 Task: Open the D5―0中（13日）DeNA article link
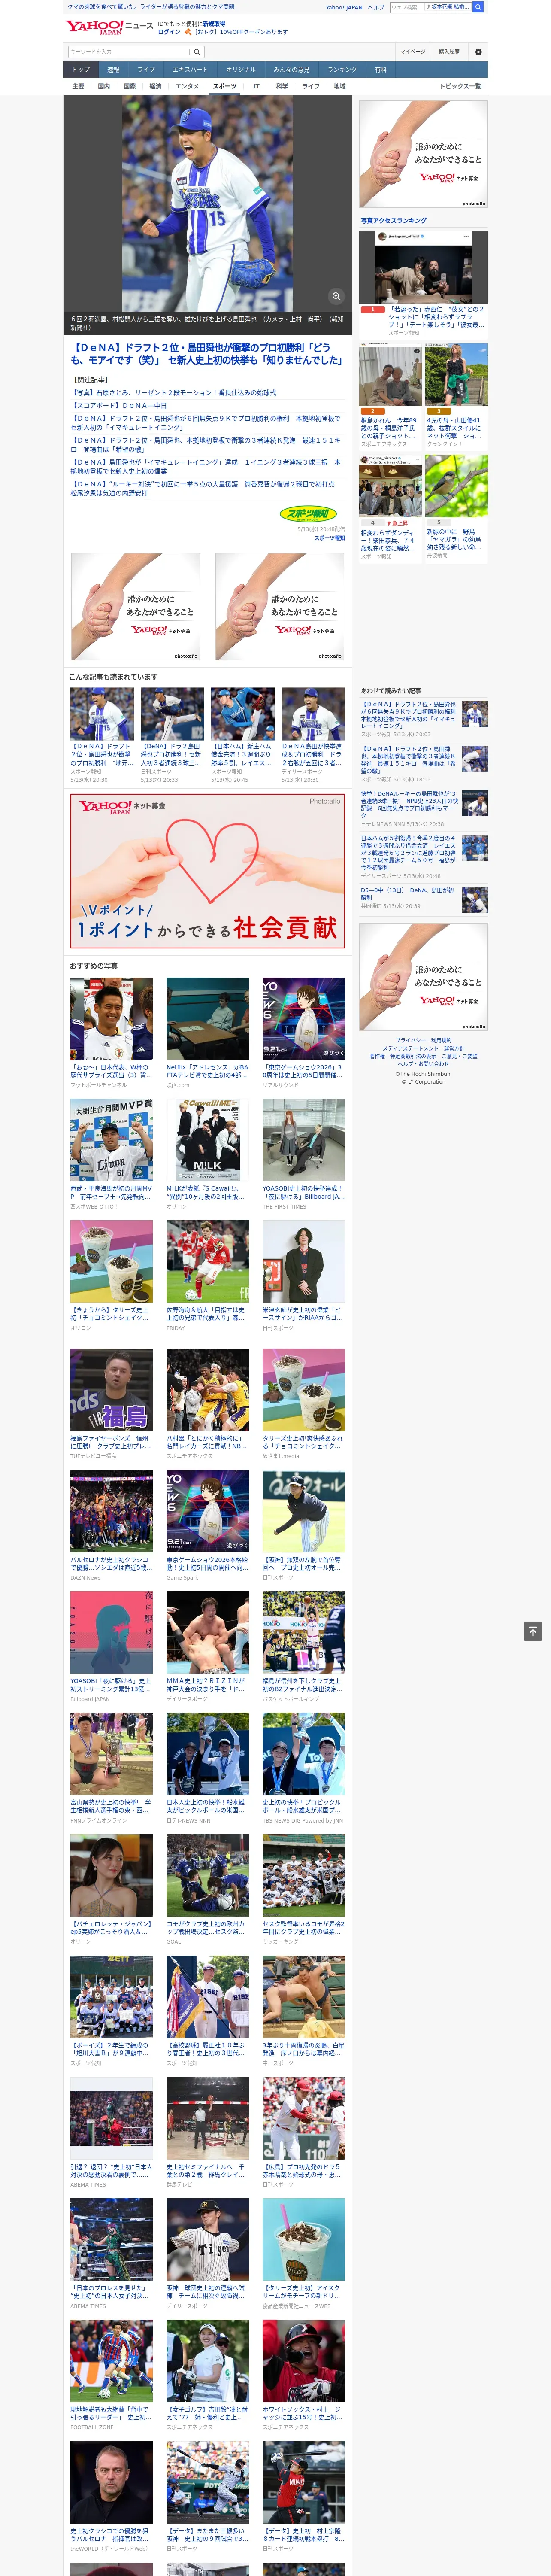click(409, 893)
